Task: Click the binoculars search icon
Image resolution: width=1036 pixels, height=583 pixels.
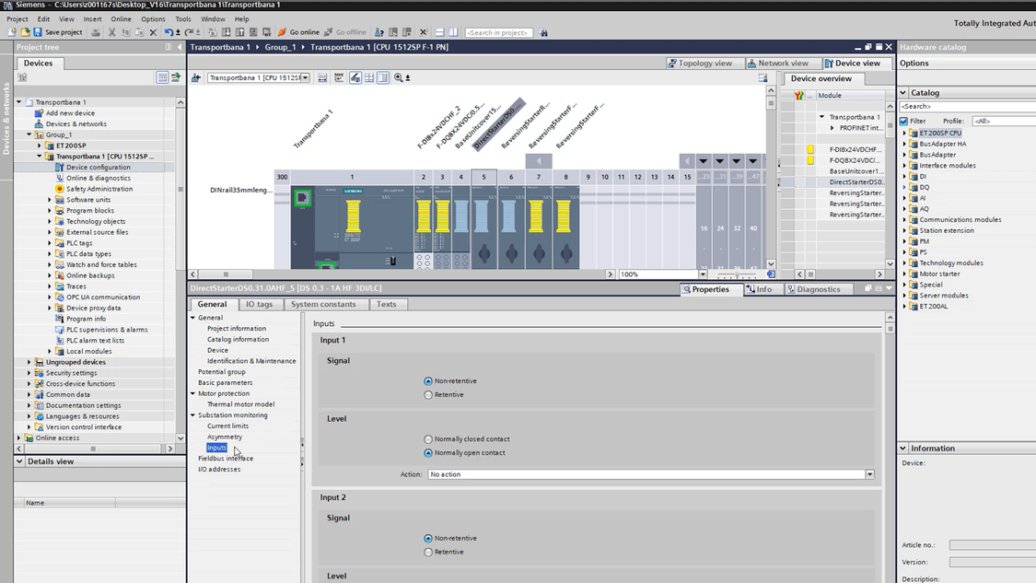Action: coord(543,31)
